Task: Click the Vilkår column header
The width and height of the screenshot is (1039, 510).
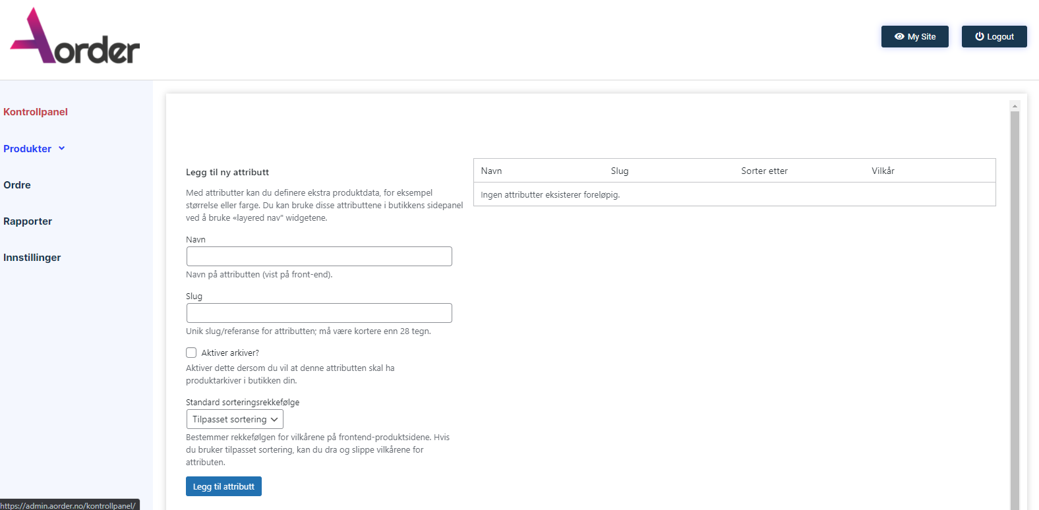Action: [883, 171]
